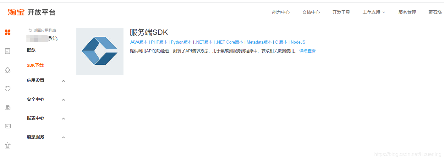The height and width of the screenshot is (160, 444).
Task: Open the stacked messages icon in sidebar
Action: pyautogui.click(x=8, y=108)
